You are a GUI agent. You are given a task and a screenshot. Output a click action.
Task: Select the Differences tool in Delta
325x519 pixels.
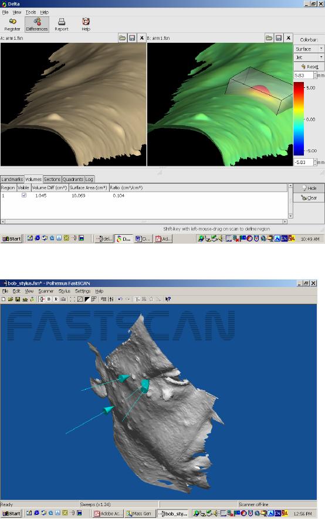pos(37,25)
